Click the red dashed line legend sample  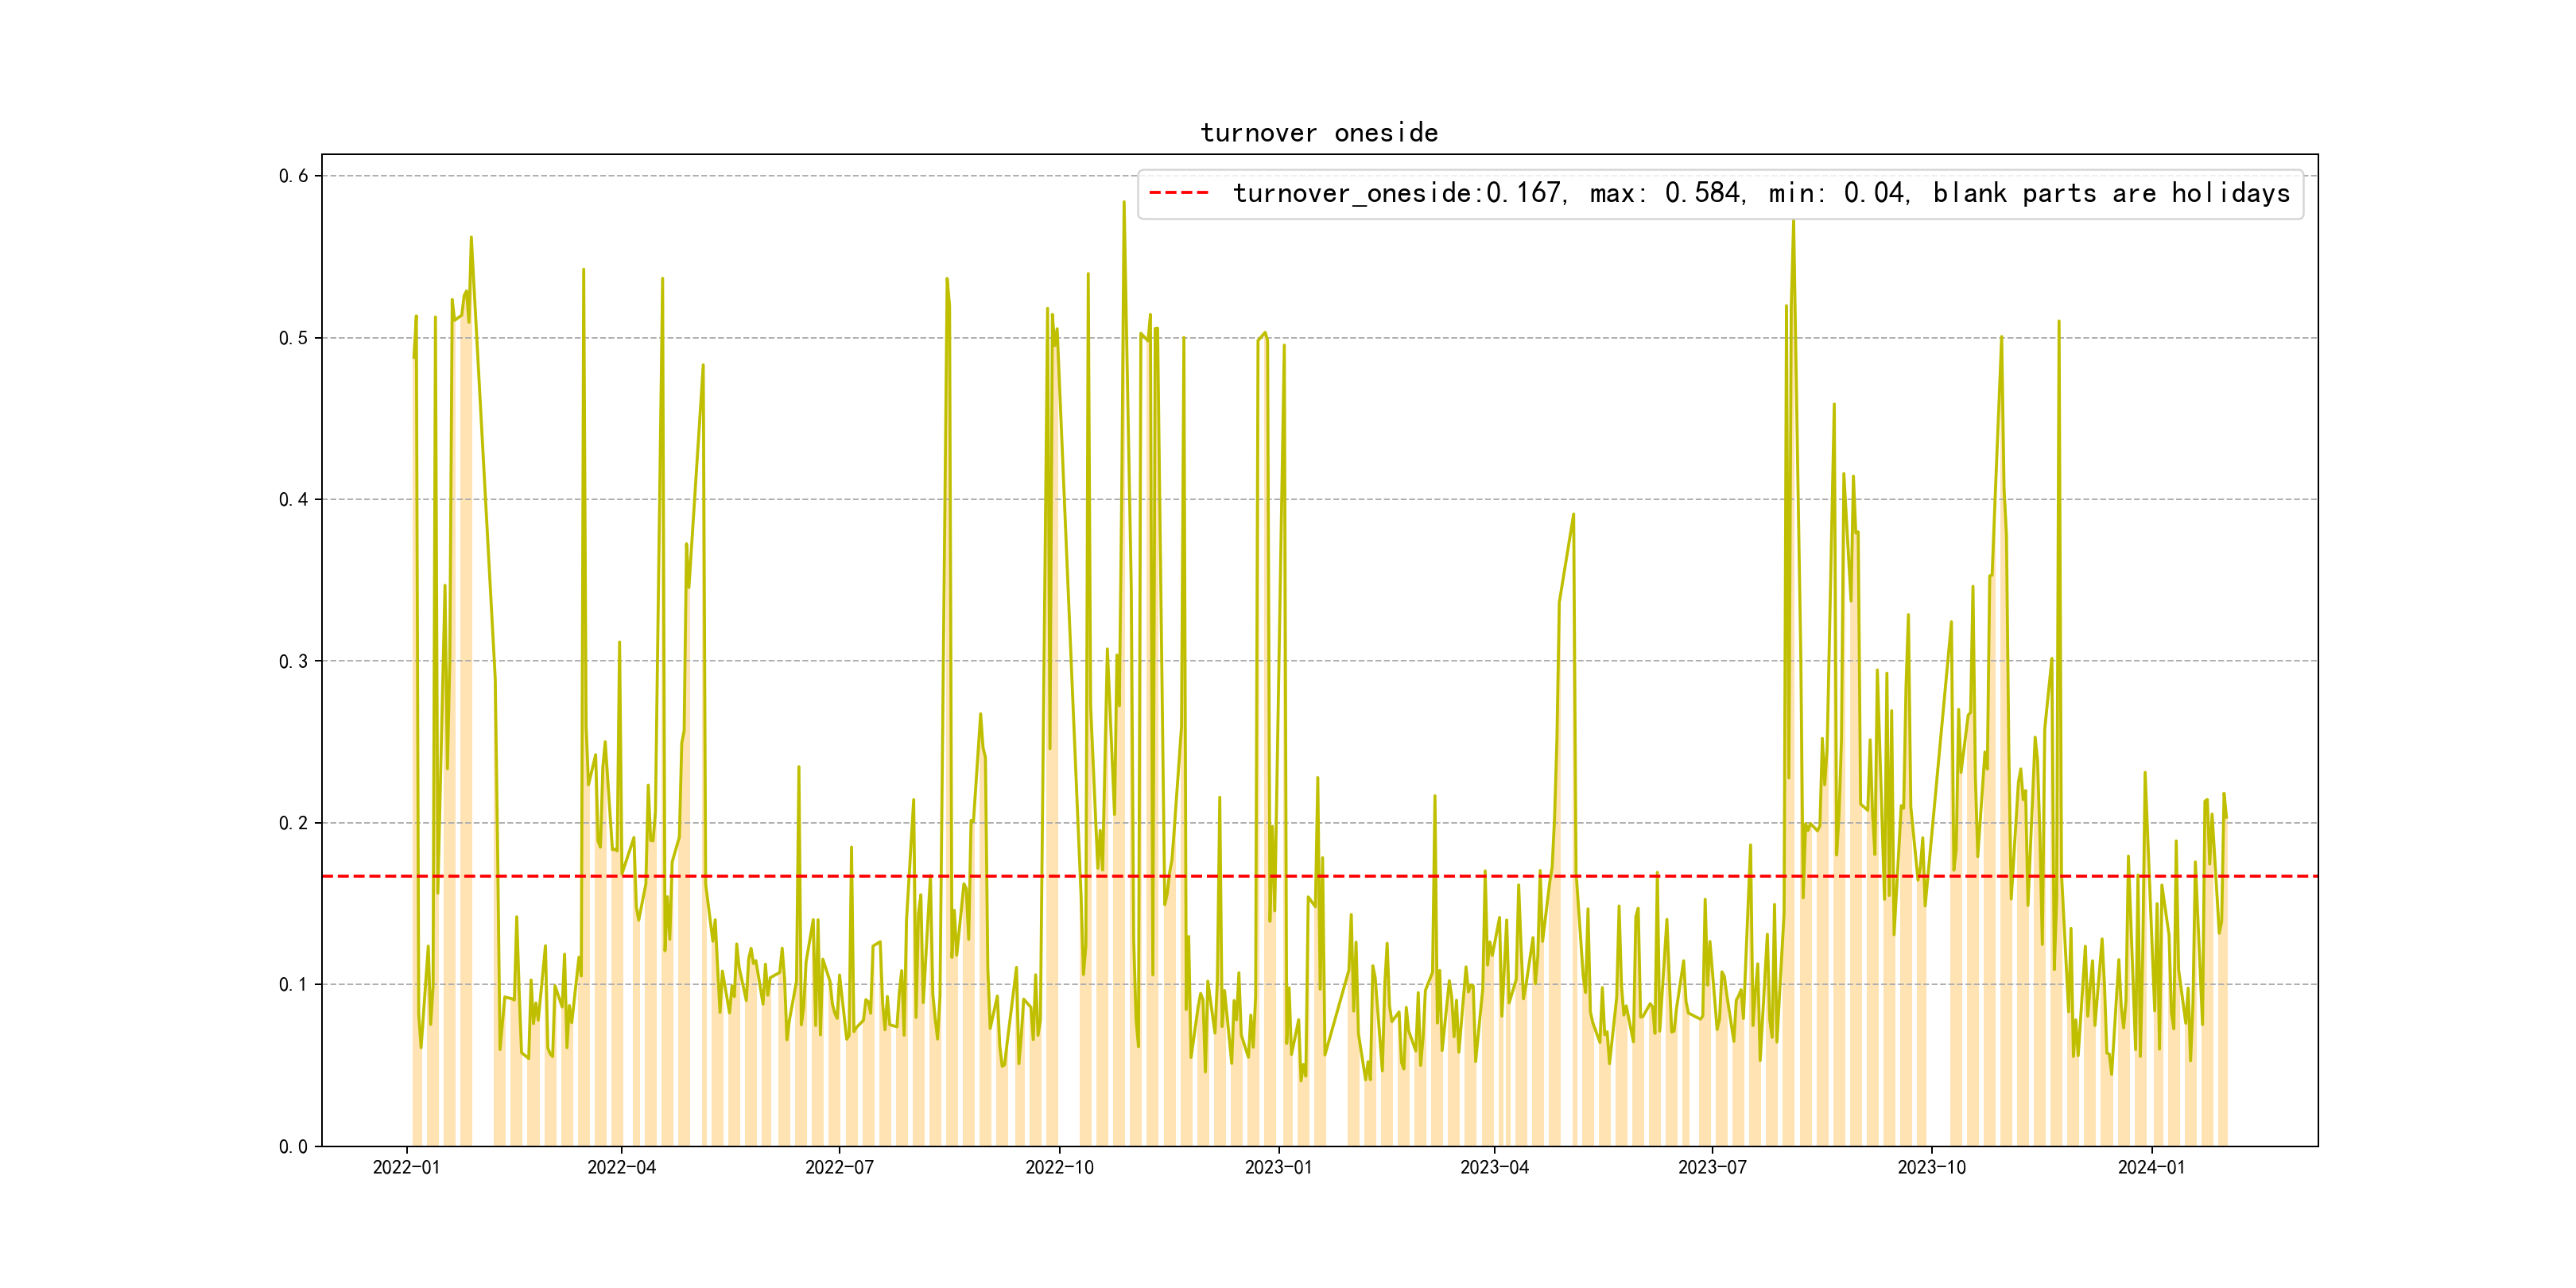point(1178,193)
